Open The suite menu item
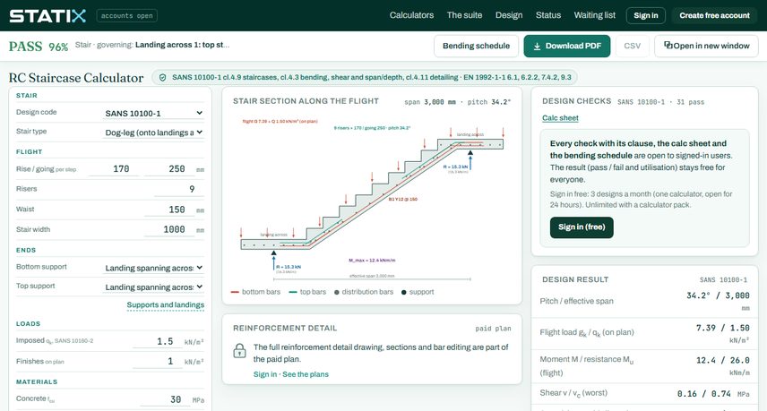The width and height of the screenshot is (767, 411). [x=464, y=15]
